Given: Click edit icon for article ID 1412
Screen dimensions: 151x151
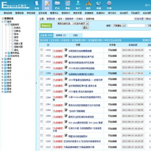Looking at the screenshot, I should pos(66,62).
